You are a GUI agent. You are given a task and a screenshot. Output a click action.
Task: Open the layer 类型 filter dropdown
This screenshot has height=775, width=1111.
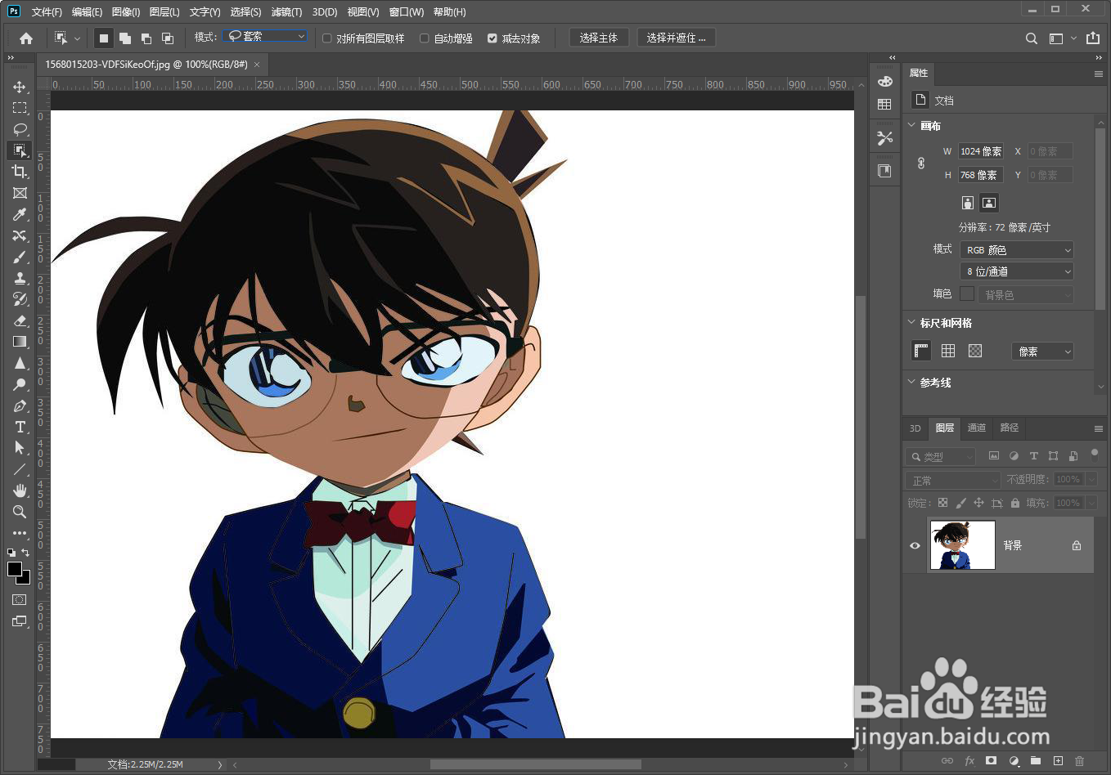941,456
